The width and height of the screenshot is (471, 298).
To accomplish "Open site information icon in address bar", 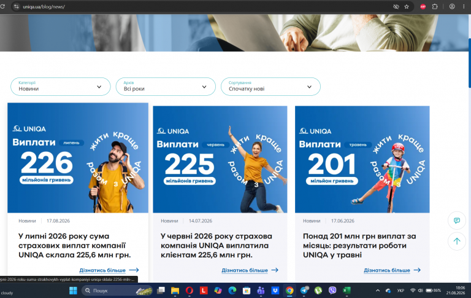I will 17,6.
